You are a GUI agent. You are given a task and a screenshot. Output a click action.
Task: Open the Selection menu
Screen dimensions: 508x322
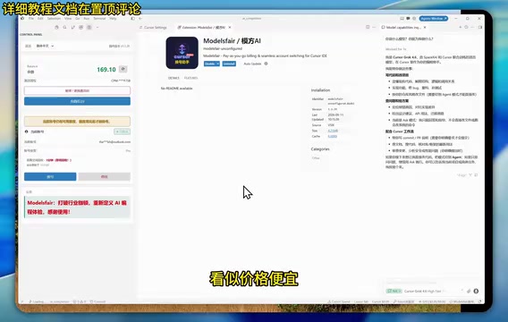pos(54,19)
